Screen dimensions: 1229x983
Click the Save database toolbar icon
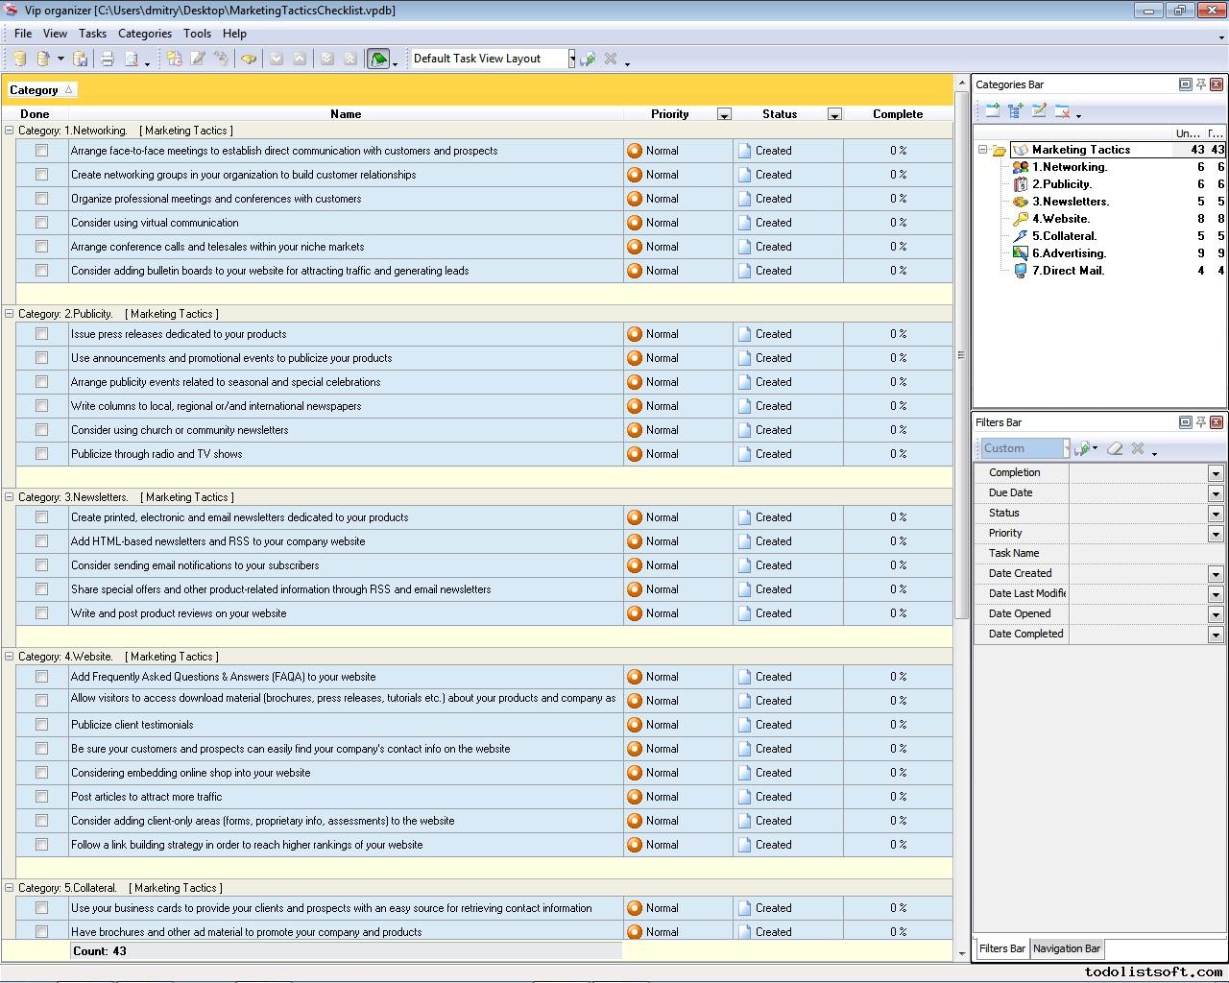coord(81,59)
